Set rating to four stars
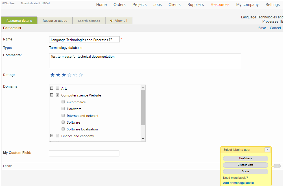 [69, 75]
